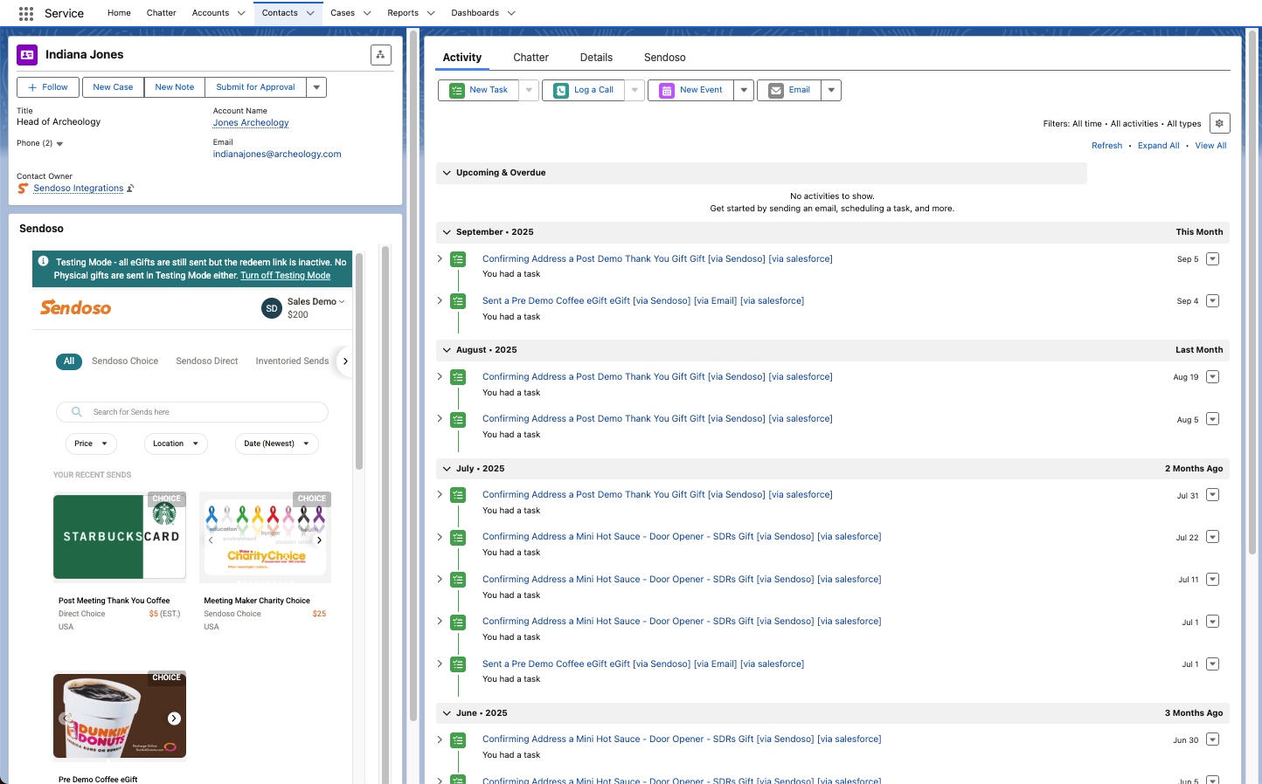Collapse August 2025 section
The width and height of the screenshot is (1262, 784).
(x=447, y=350)
